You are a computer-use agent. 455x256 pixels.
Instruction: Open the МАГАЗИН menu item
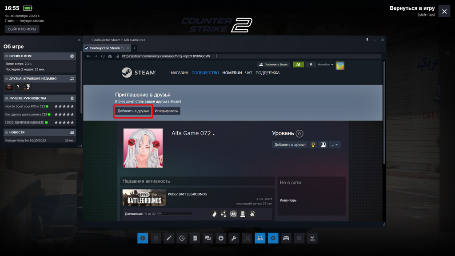click(179, 73)
